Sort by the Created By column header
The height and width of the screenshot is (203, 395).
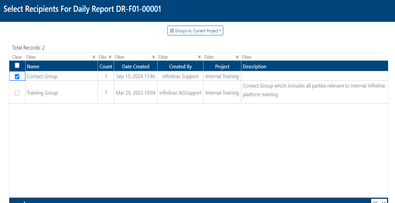point(180,67)
